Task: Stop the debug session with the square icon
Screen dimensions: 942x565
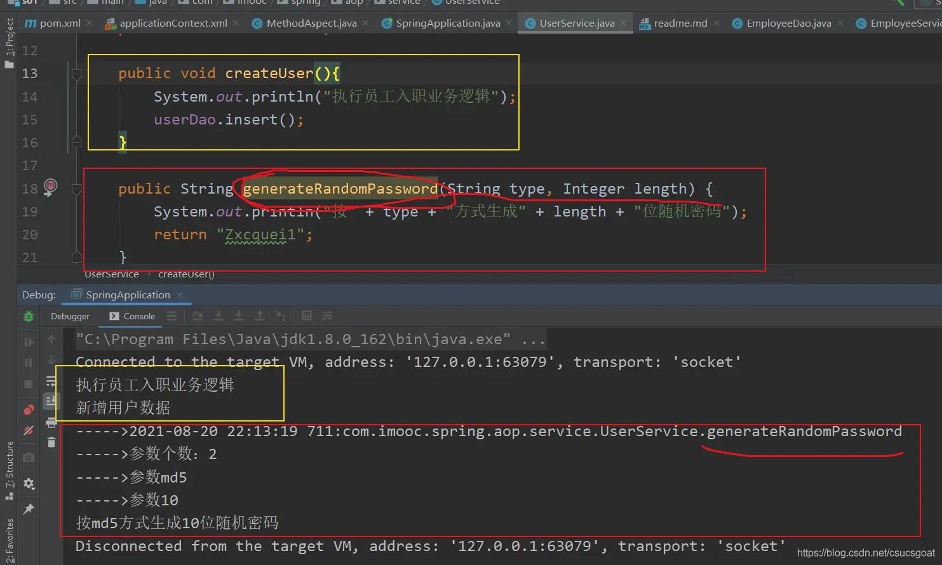Action: 29,384
